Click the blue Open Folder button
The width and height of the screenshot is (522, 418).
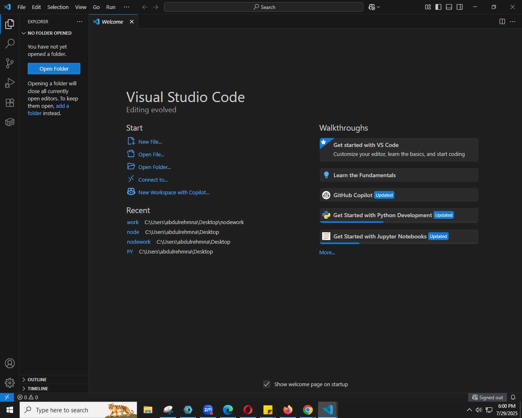click(54, 69)
